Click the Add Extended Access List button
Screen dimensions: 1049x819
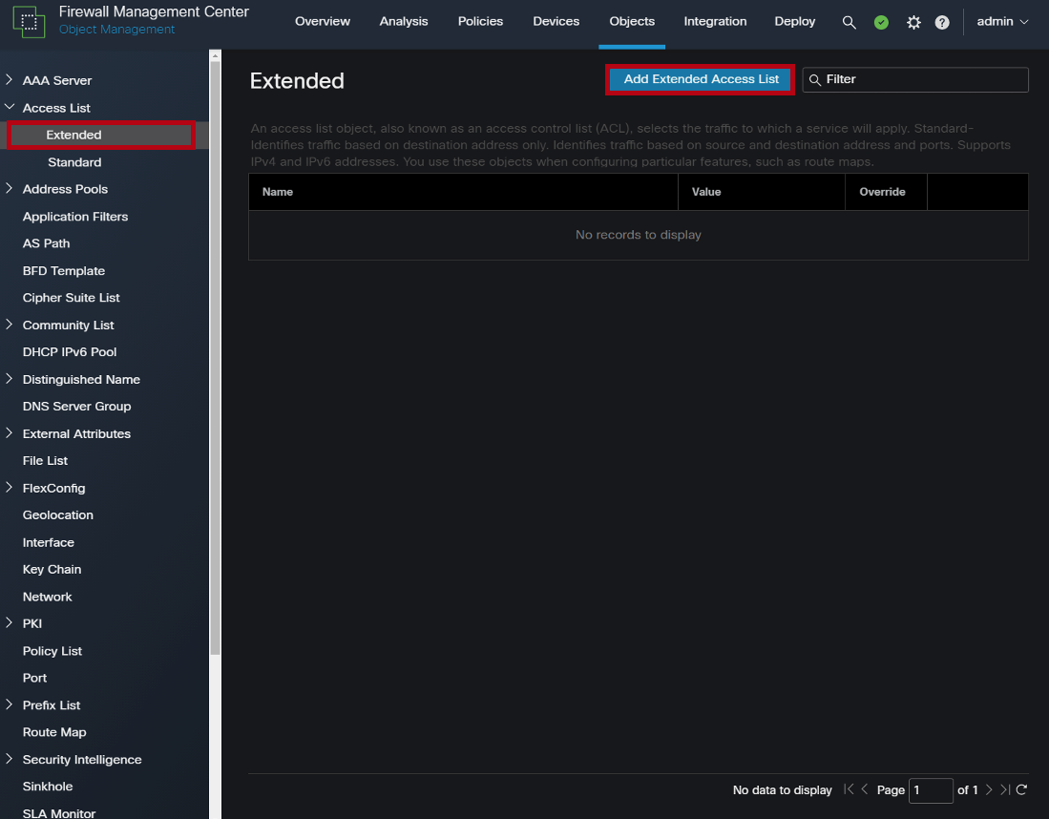(700, 79)
